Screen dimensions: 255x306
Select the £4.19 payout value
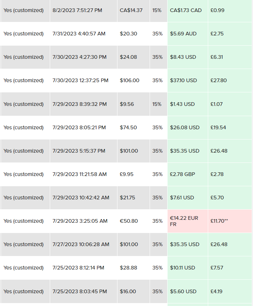click(217, 291)
